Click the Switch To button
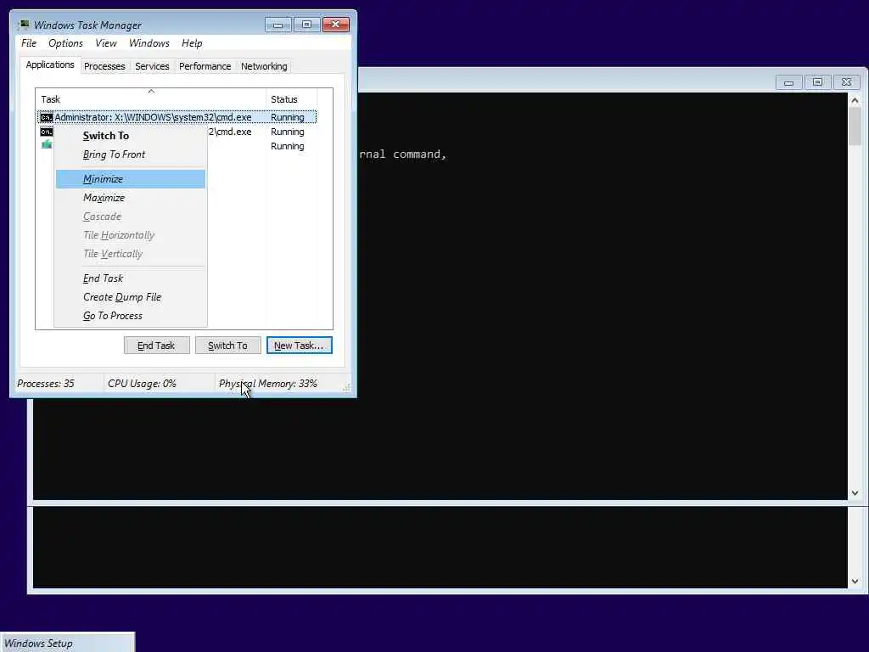This screenshot has width=869, height=652. pos(227,346)
